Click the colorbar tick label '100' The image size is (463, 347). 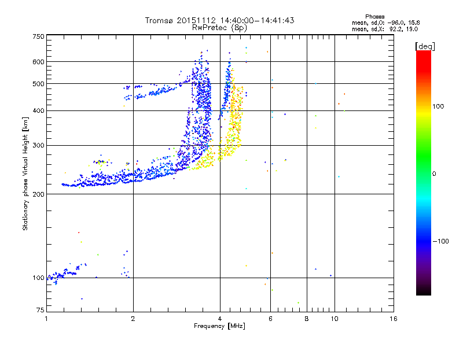(x=438, y=106)
